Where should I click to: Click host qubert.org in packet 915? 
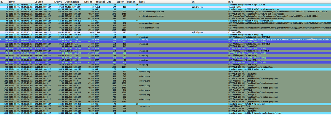[x=145, y=71]
